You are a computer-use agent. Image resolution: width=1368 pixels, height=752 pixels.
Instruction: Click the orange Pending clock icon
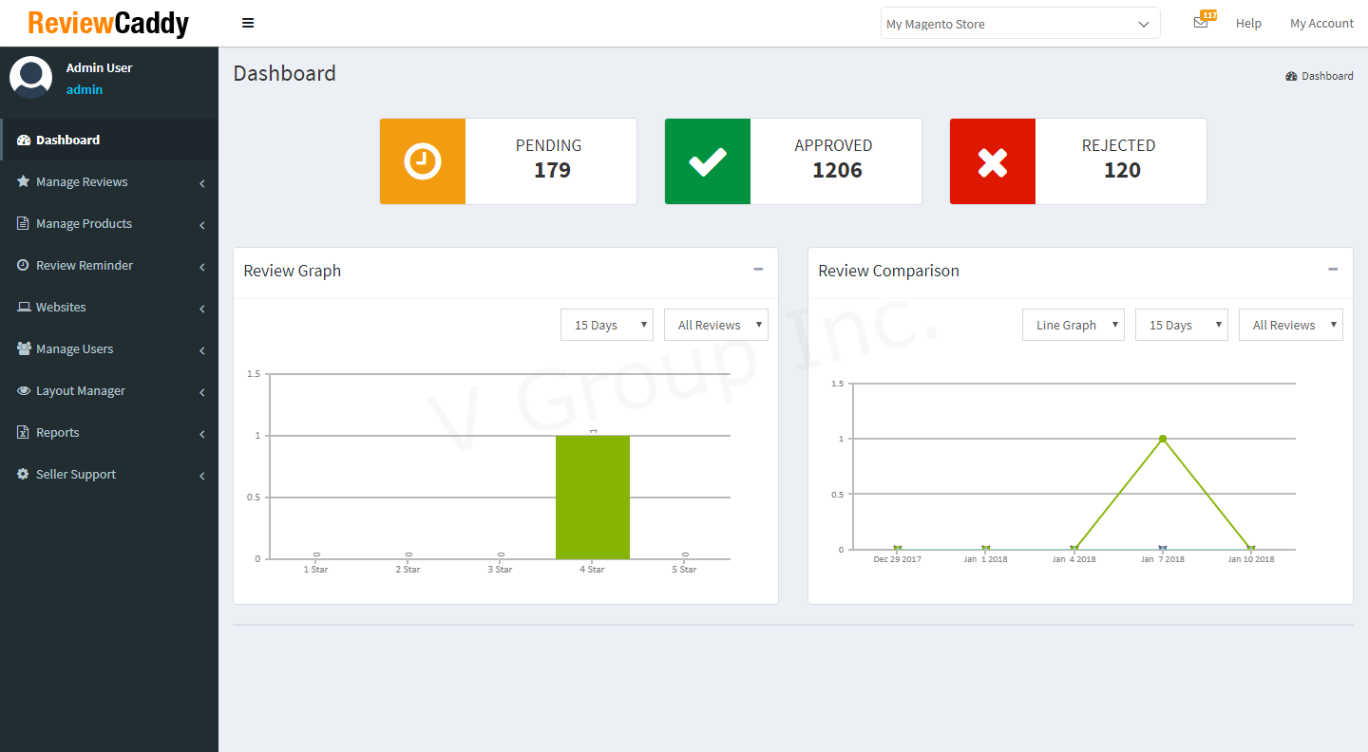[x=423, y=161]
